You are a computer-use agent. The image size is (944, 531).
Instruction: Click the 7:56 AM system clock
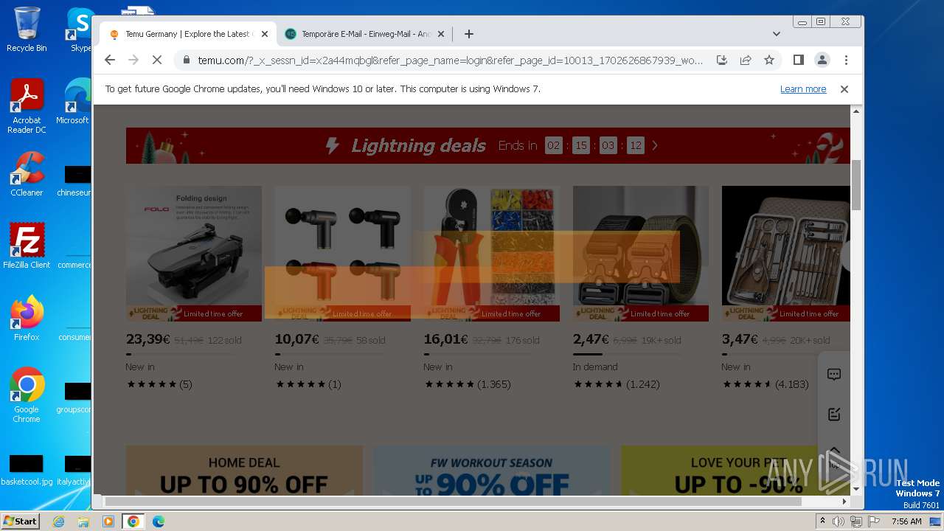click(906, 521)
